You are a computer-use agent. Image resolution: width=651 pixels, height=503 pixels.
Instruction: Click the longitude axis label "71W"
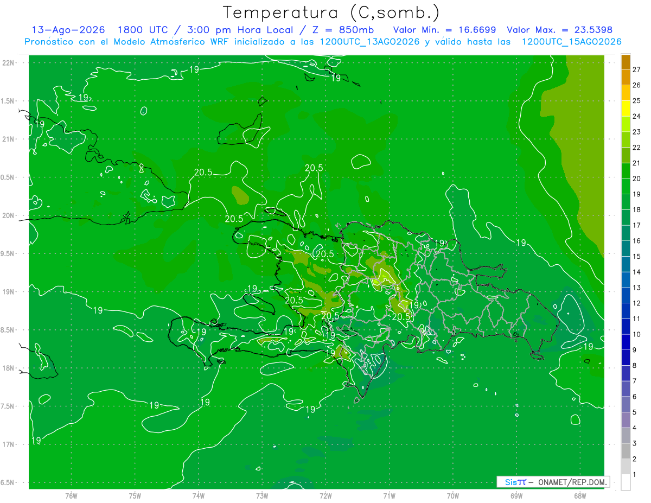click(x=389, y=496)
